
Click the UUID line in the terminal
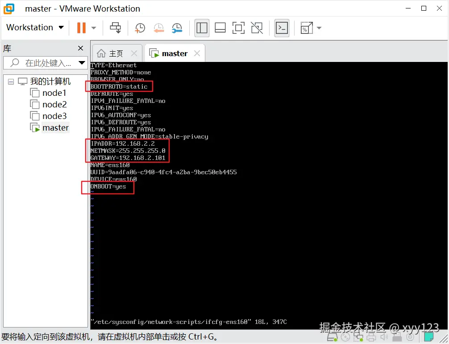(x=164, y=172)
